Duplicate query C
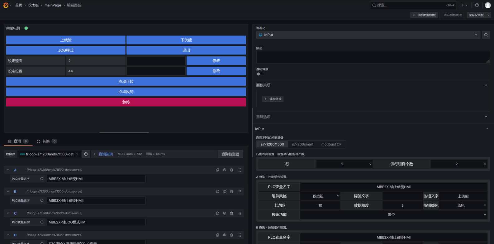This screenshot has width=494, height=244. 218,214
